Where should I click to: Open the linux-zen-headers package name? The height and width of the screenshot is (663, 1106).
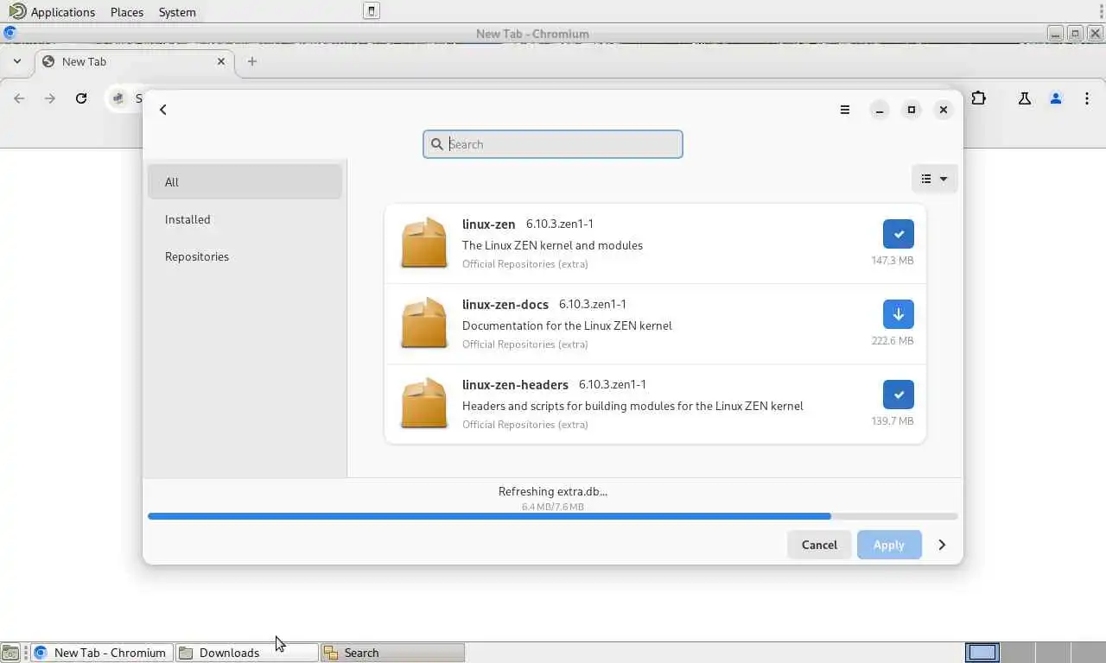[x=515, y=385]
